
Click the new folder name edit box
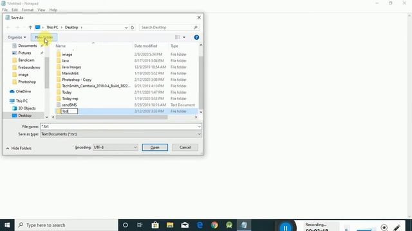[70, 111]
